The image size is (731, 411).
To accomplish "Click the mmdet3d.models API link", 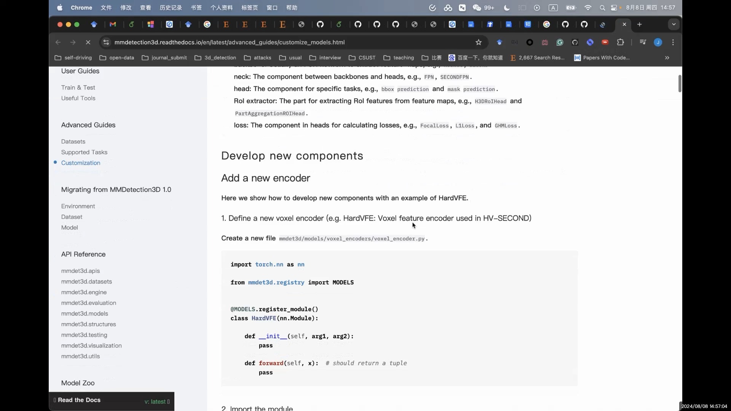I will click(x=85, y=313).
